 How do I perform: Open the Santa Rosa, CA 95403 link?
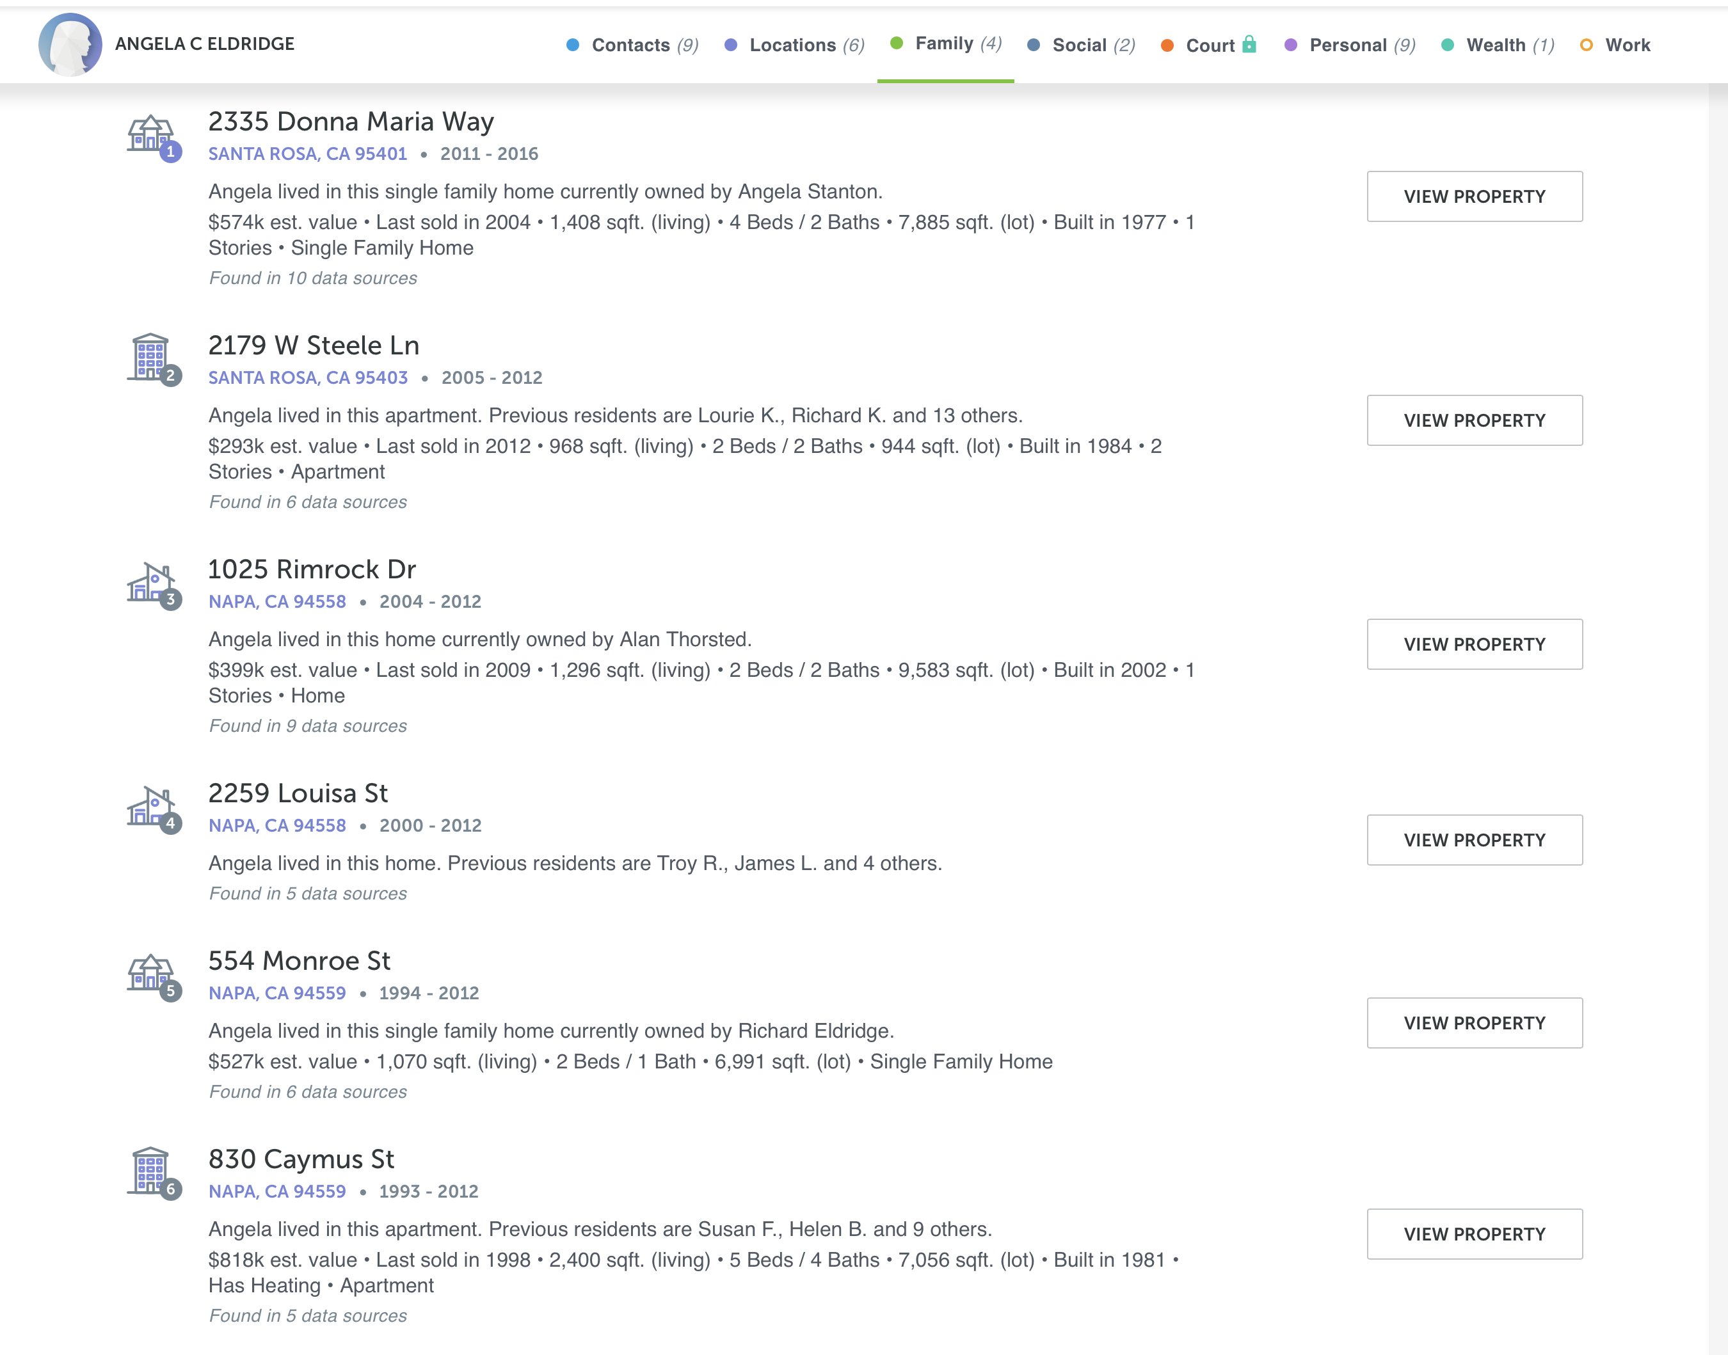click(x=308, y=377)
